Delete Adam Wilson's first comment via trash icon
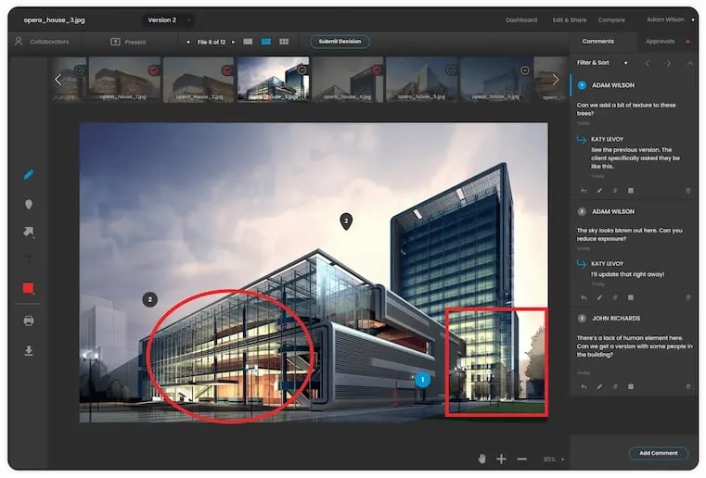Image resolution: width=706 pixels, height=478 pixels. point(687,190)
